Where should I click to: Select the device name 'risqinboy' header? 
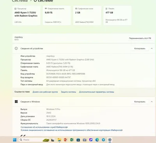(x=19, y=37)
